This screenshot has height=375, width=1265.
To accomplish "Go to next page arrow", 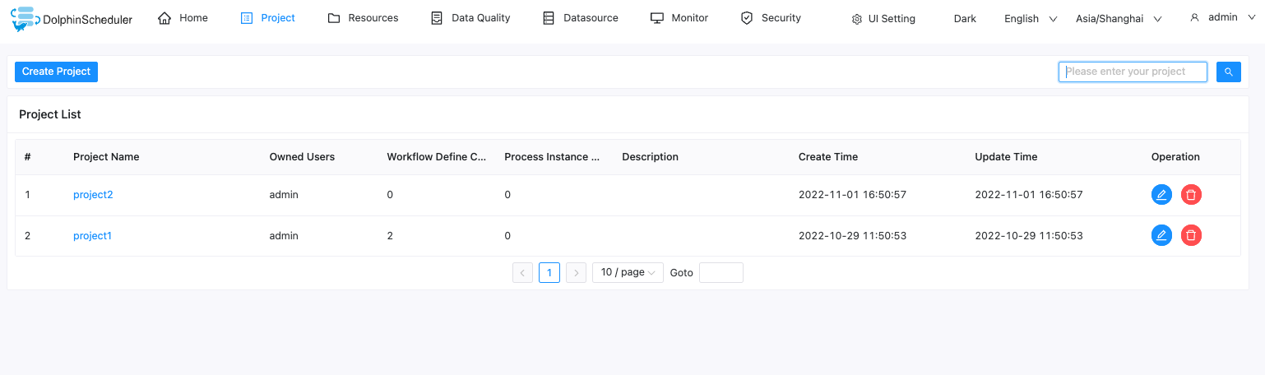I will pos(577,272).
